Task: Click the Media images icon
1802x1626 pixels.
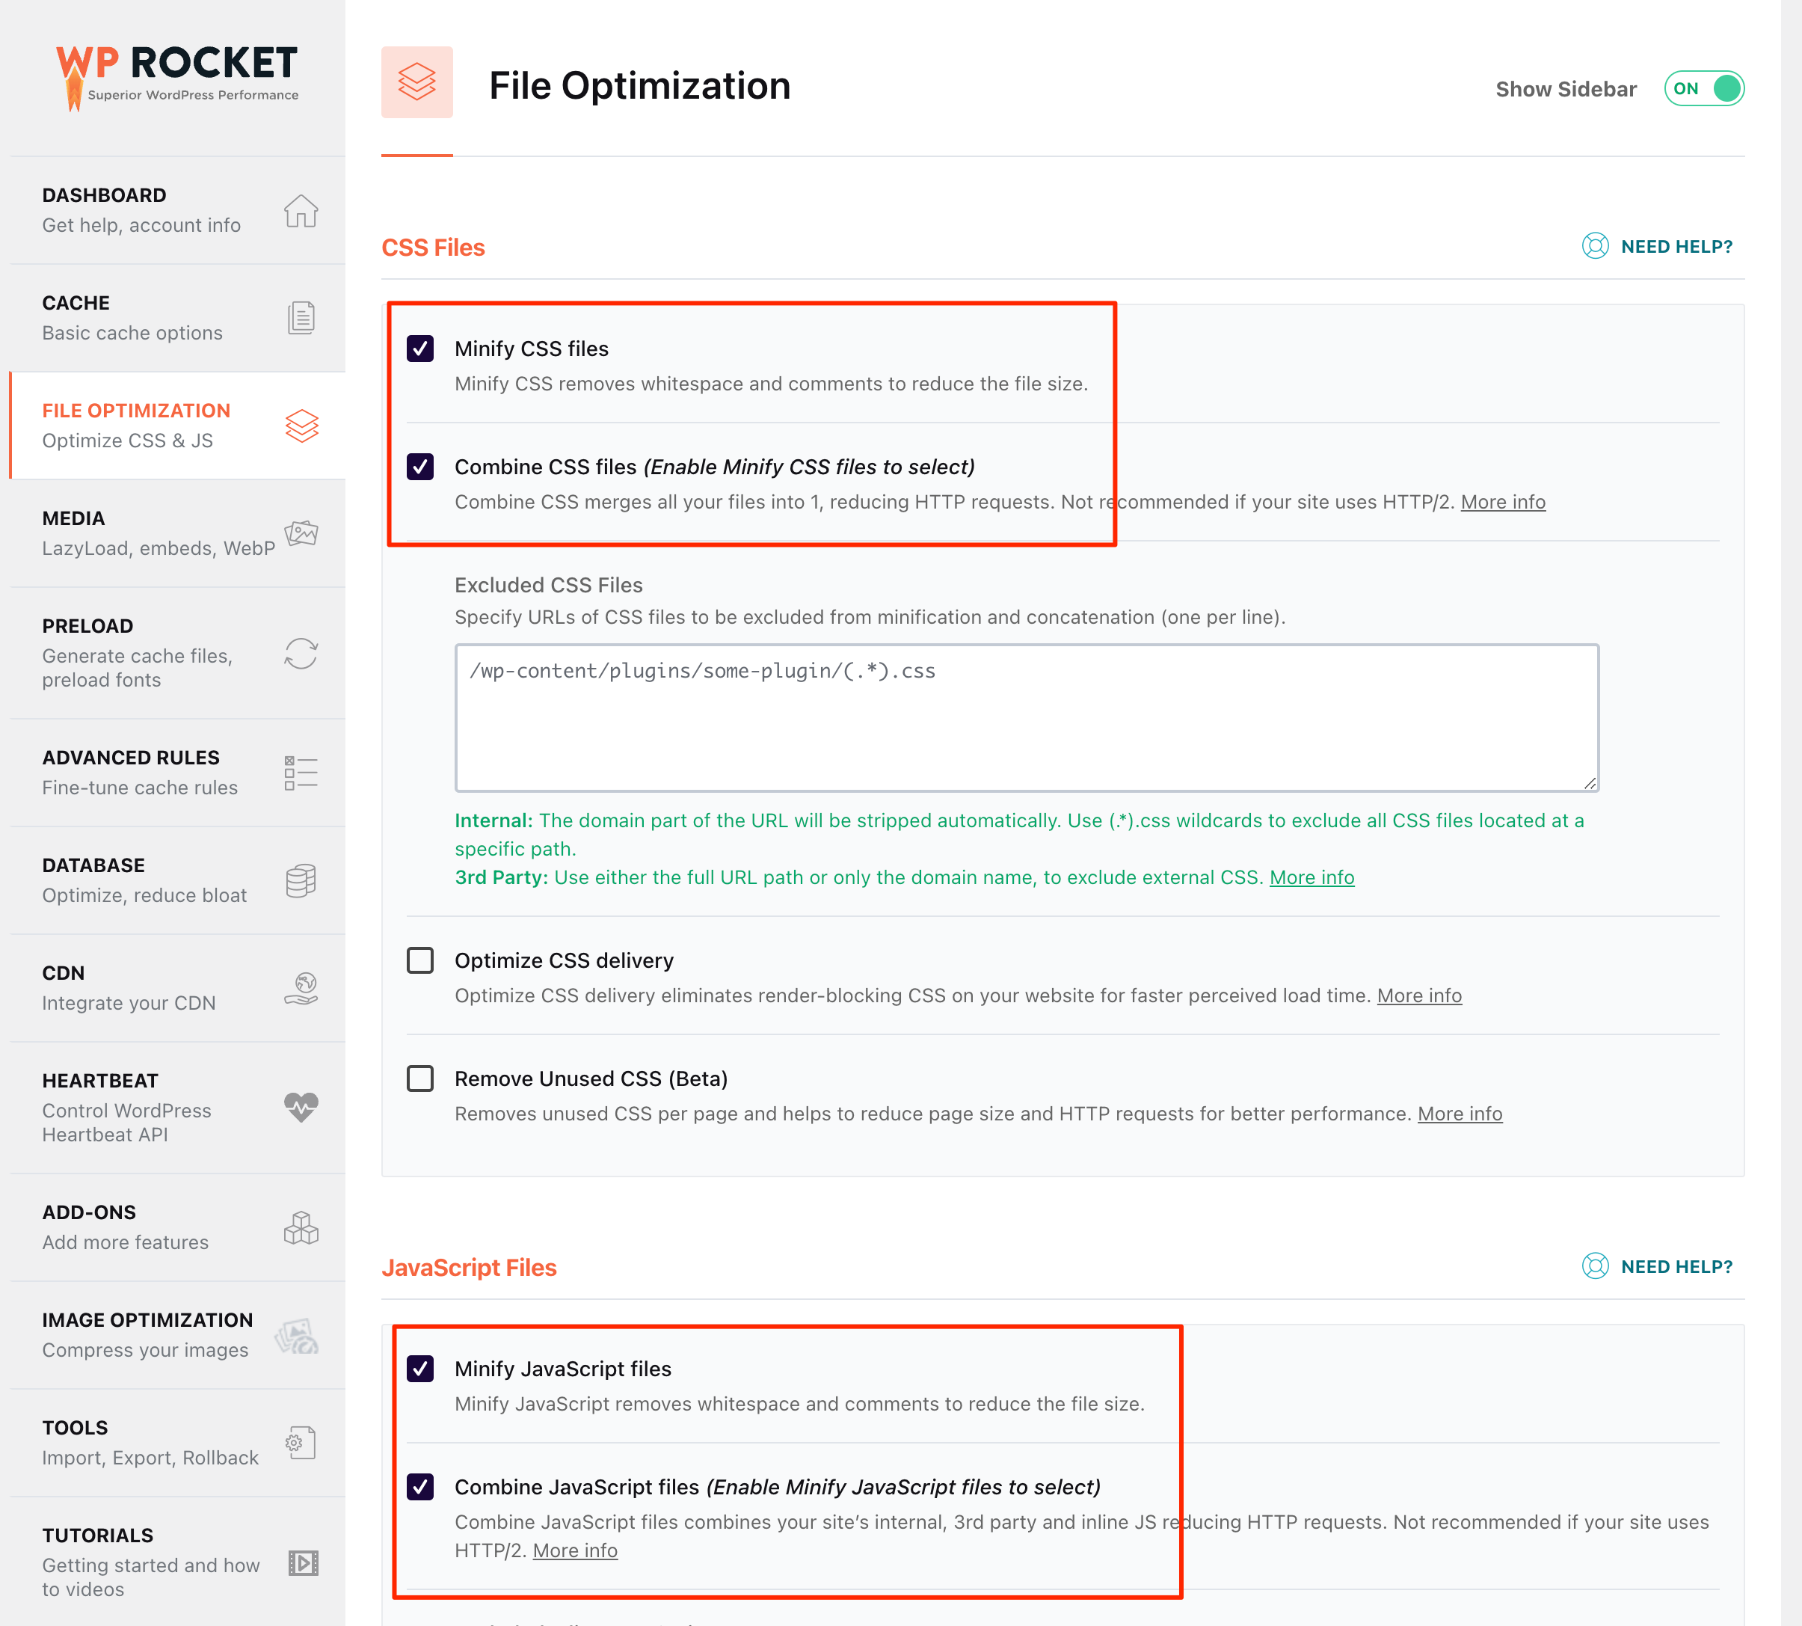Action: coord(301,533)
